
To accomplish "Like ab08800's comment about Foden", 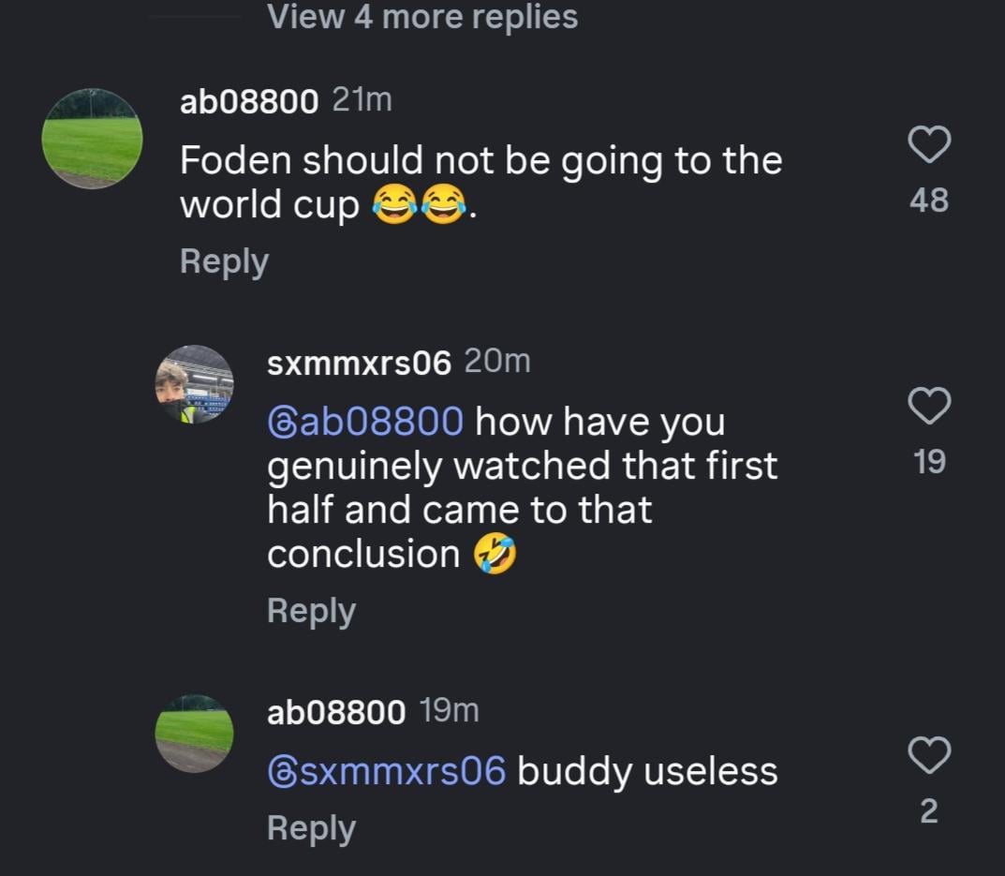I will [929, 144].
